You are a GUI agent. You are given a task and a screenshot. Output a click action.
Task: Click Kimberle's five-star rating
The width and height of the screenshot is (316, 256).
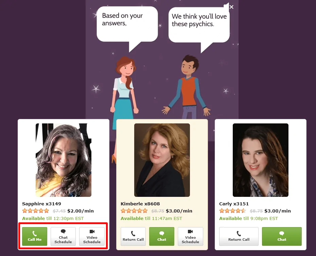(134, 211)
